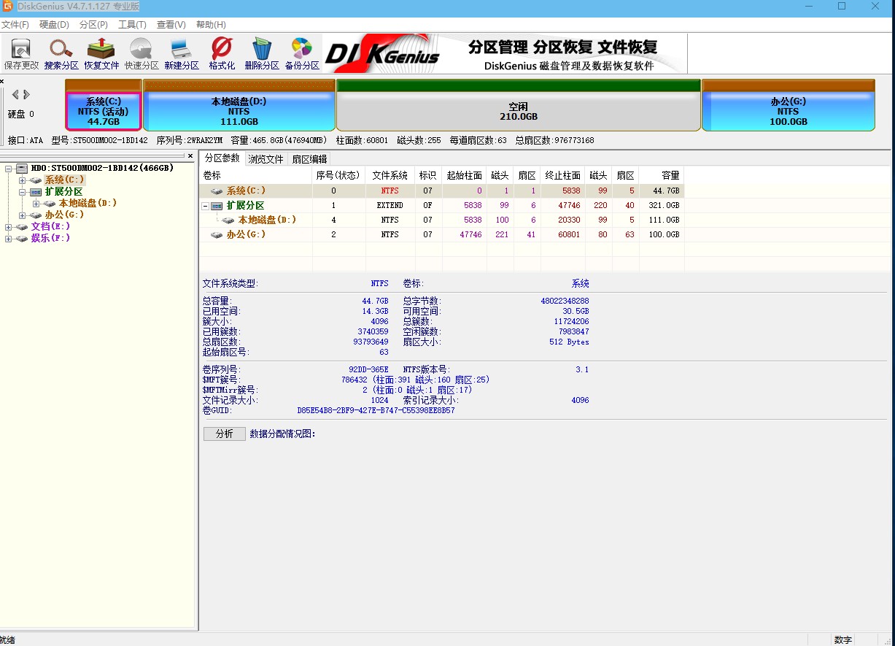This screenshot has height=646, width=895.
Task: Open the 帮助(H) menu
Action: pos(211,25)
